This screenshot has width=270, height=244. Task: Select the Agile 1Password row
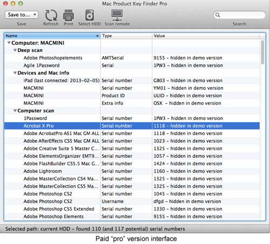point(132,65)
